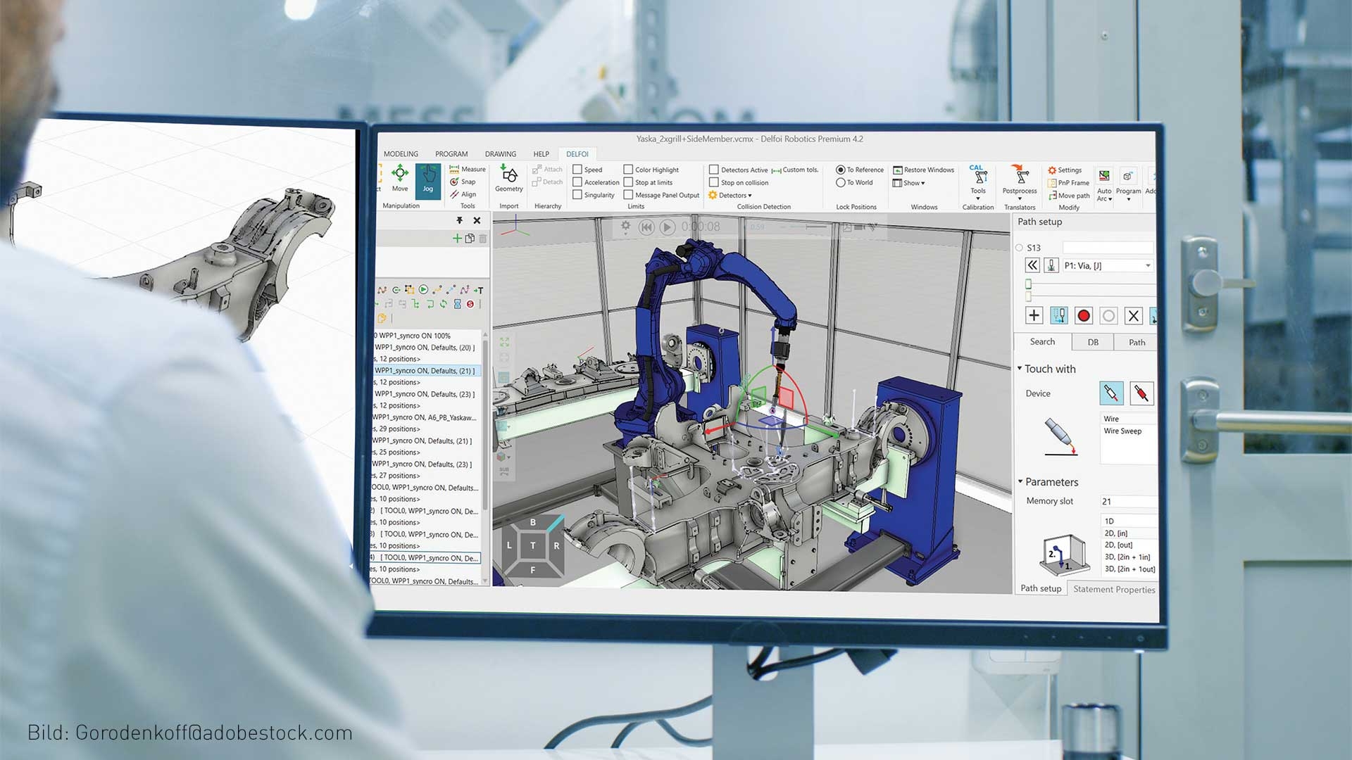Collapse the Touch with section
This screenshot has width=1352, height=760.
point(1020,369)
